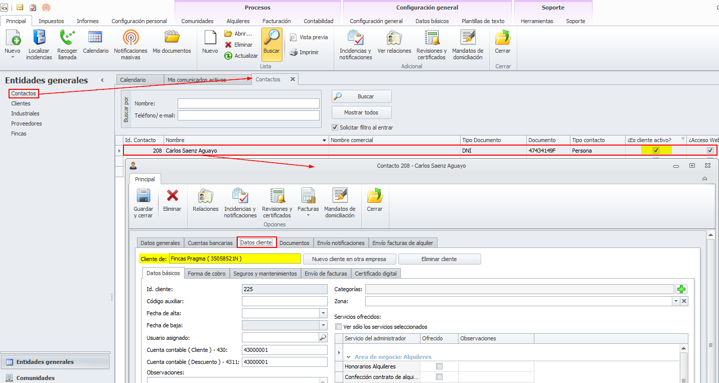Switch to the Impuestos ribbon tab
Viewport: 719px width, 383px height.
click(x=51, y=21)
